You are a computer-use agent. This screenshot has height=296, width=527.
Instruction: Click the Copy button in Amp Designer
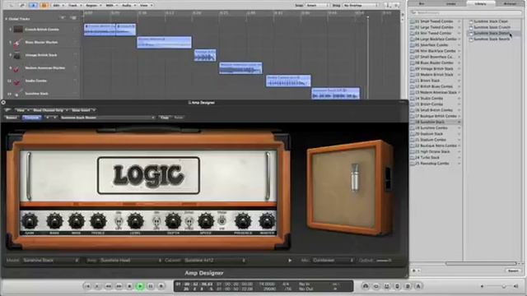tap(165, 118)
